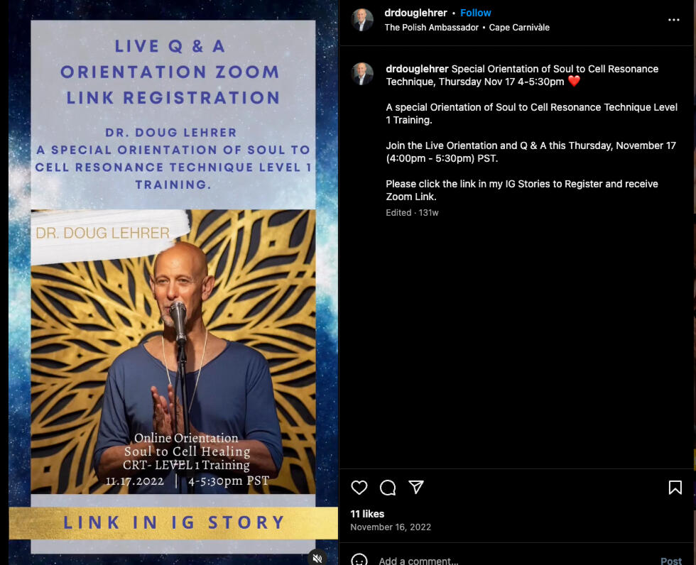696x565 pixels.
Task: View the 11 likes list
Action: tap(367, 514)
